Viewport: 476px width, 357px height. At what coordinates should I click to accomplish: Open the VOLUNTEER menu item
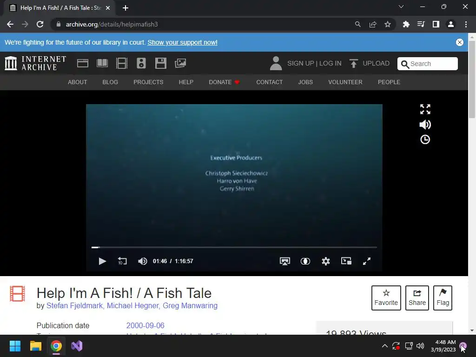pos(345,82)
